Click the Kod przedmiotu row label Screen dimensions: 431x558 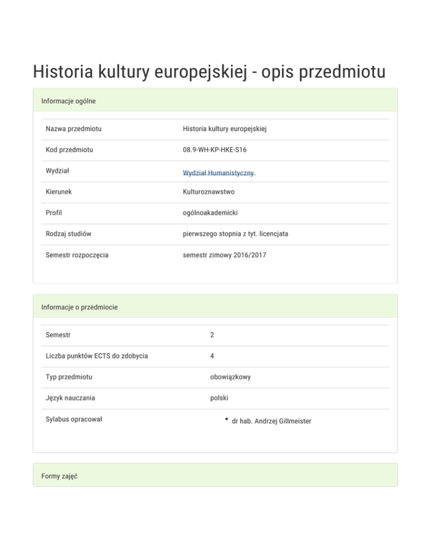(70, 150)
